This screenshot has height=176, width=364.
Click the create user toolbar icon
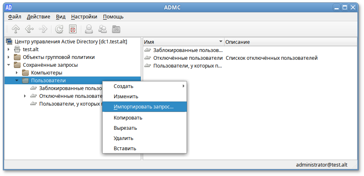pos(89,29)
